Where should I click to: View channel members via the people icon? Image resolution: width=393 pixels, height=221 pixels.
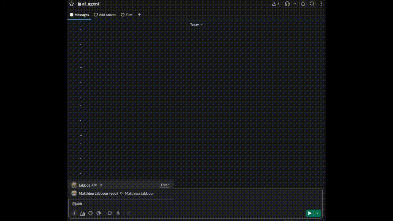[x=274, y=4]
